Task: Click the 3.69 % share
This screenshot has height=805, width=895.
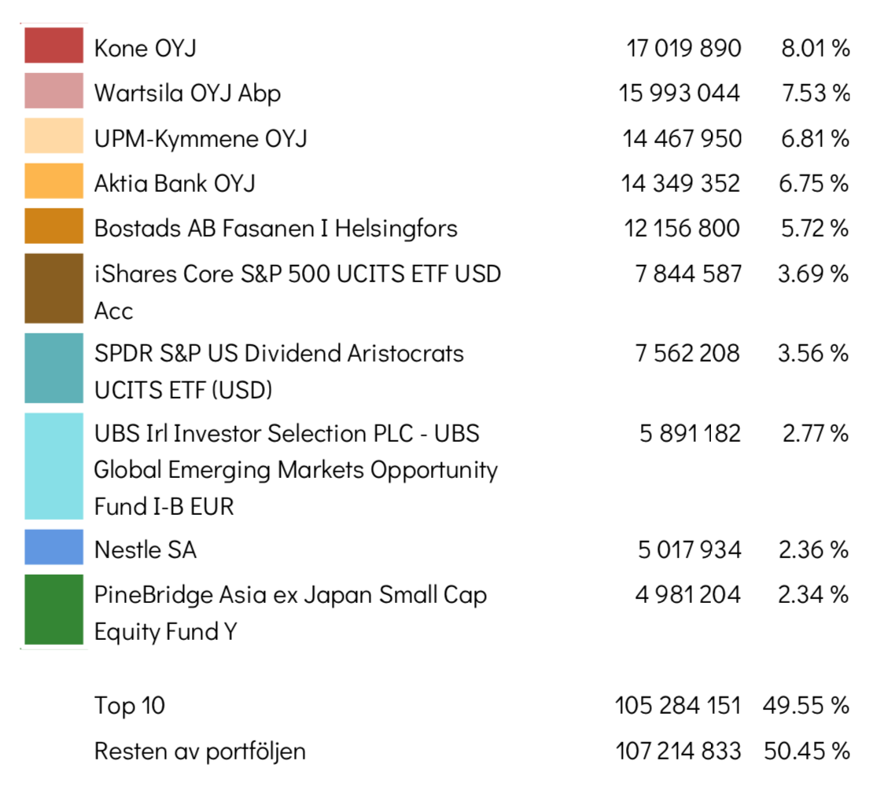Action: tap(813, 274)
